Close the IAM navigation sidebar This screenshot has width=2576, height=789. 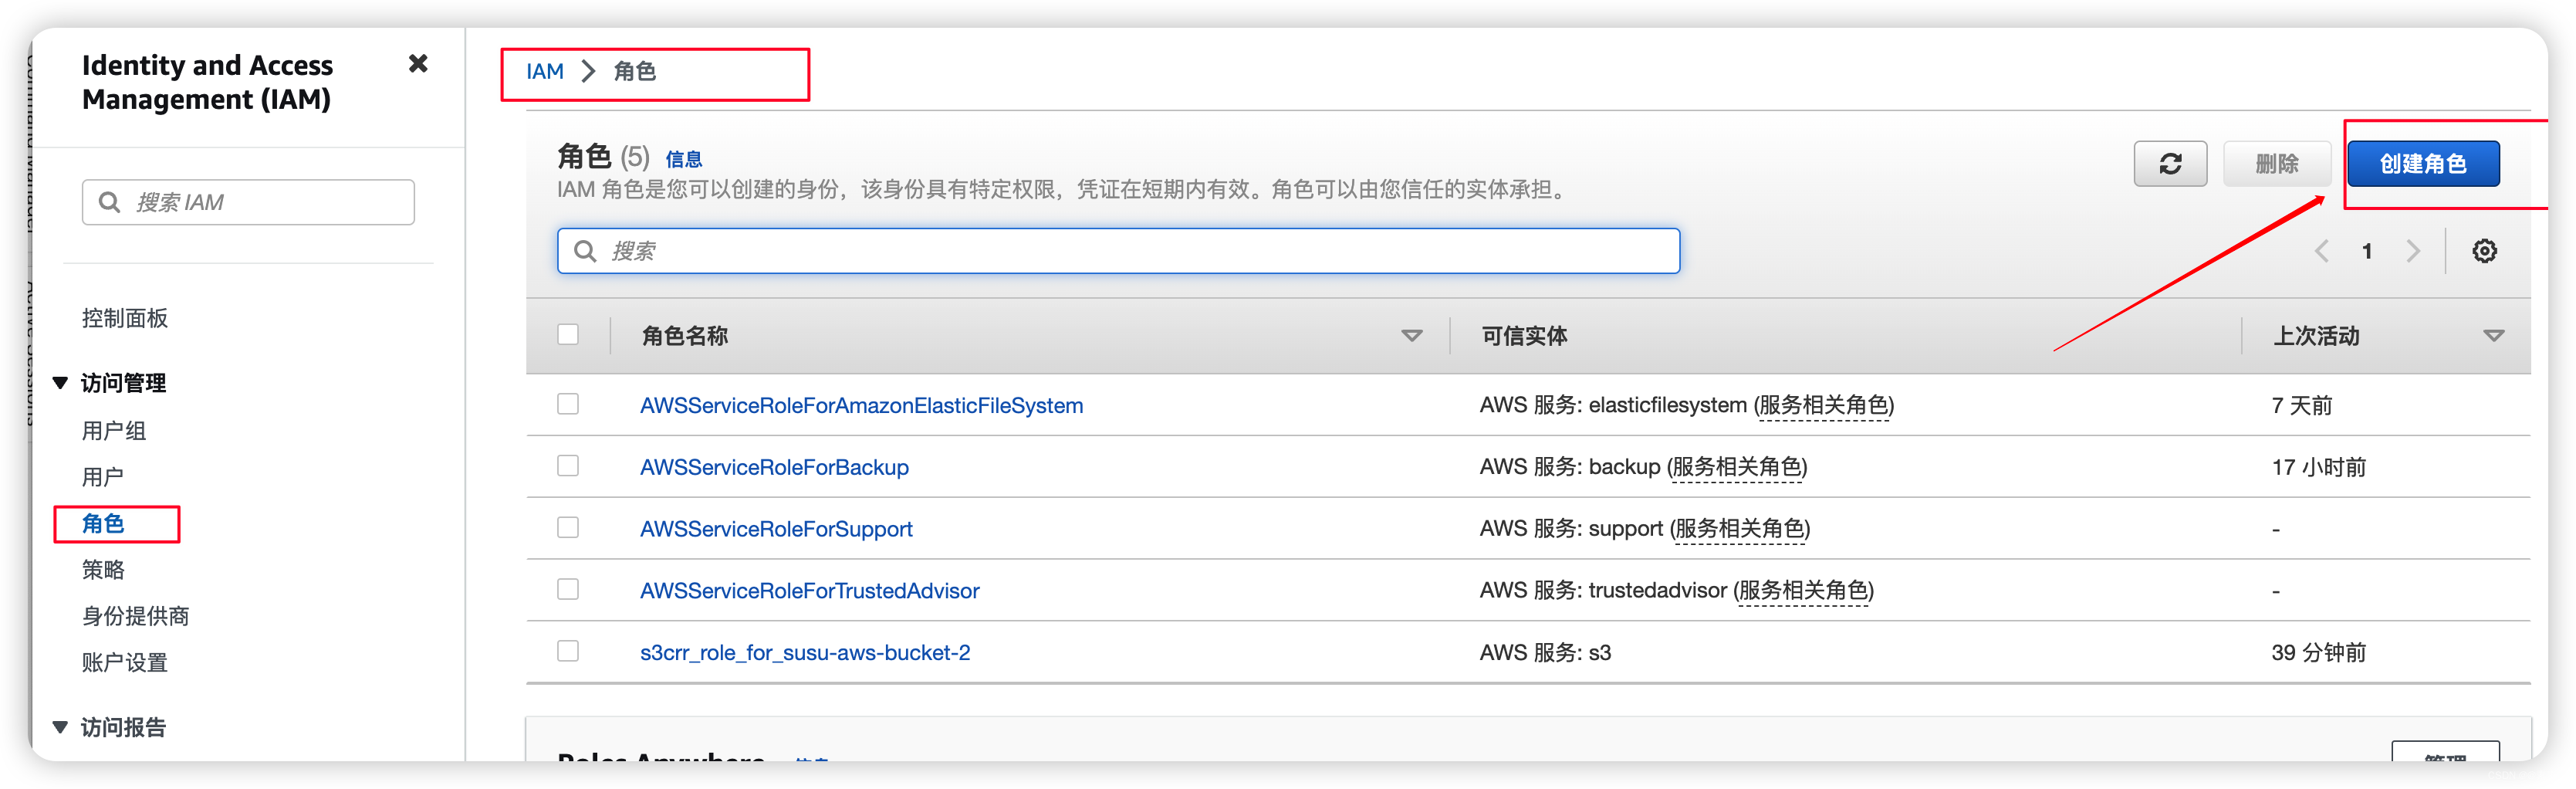tap(418, 64)
